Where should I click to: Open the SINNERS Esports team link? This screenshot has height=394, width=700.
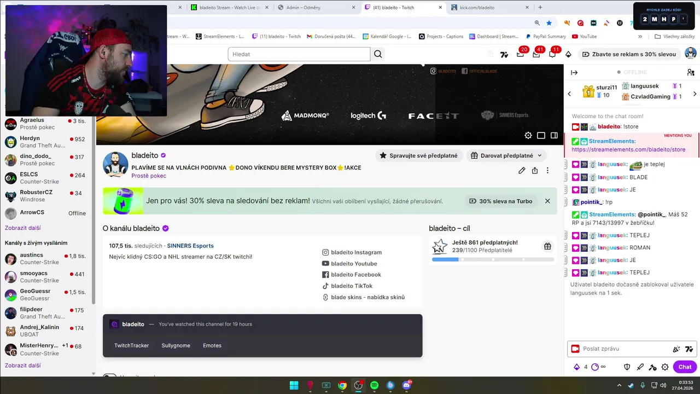click(x=190, y=246)
